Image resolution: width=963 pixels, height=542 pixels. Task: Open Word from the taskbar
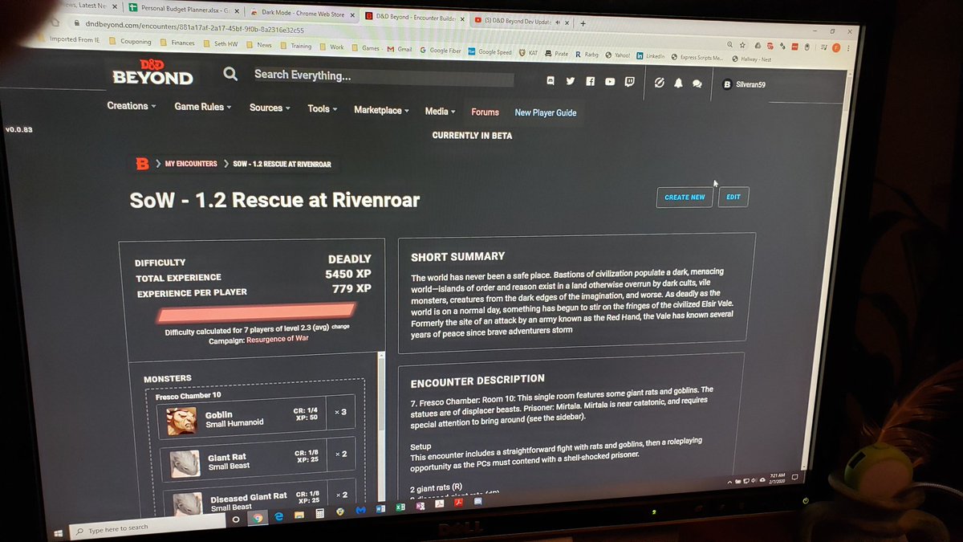click(380, 508)
